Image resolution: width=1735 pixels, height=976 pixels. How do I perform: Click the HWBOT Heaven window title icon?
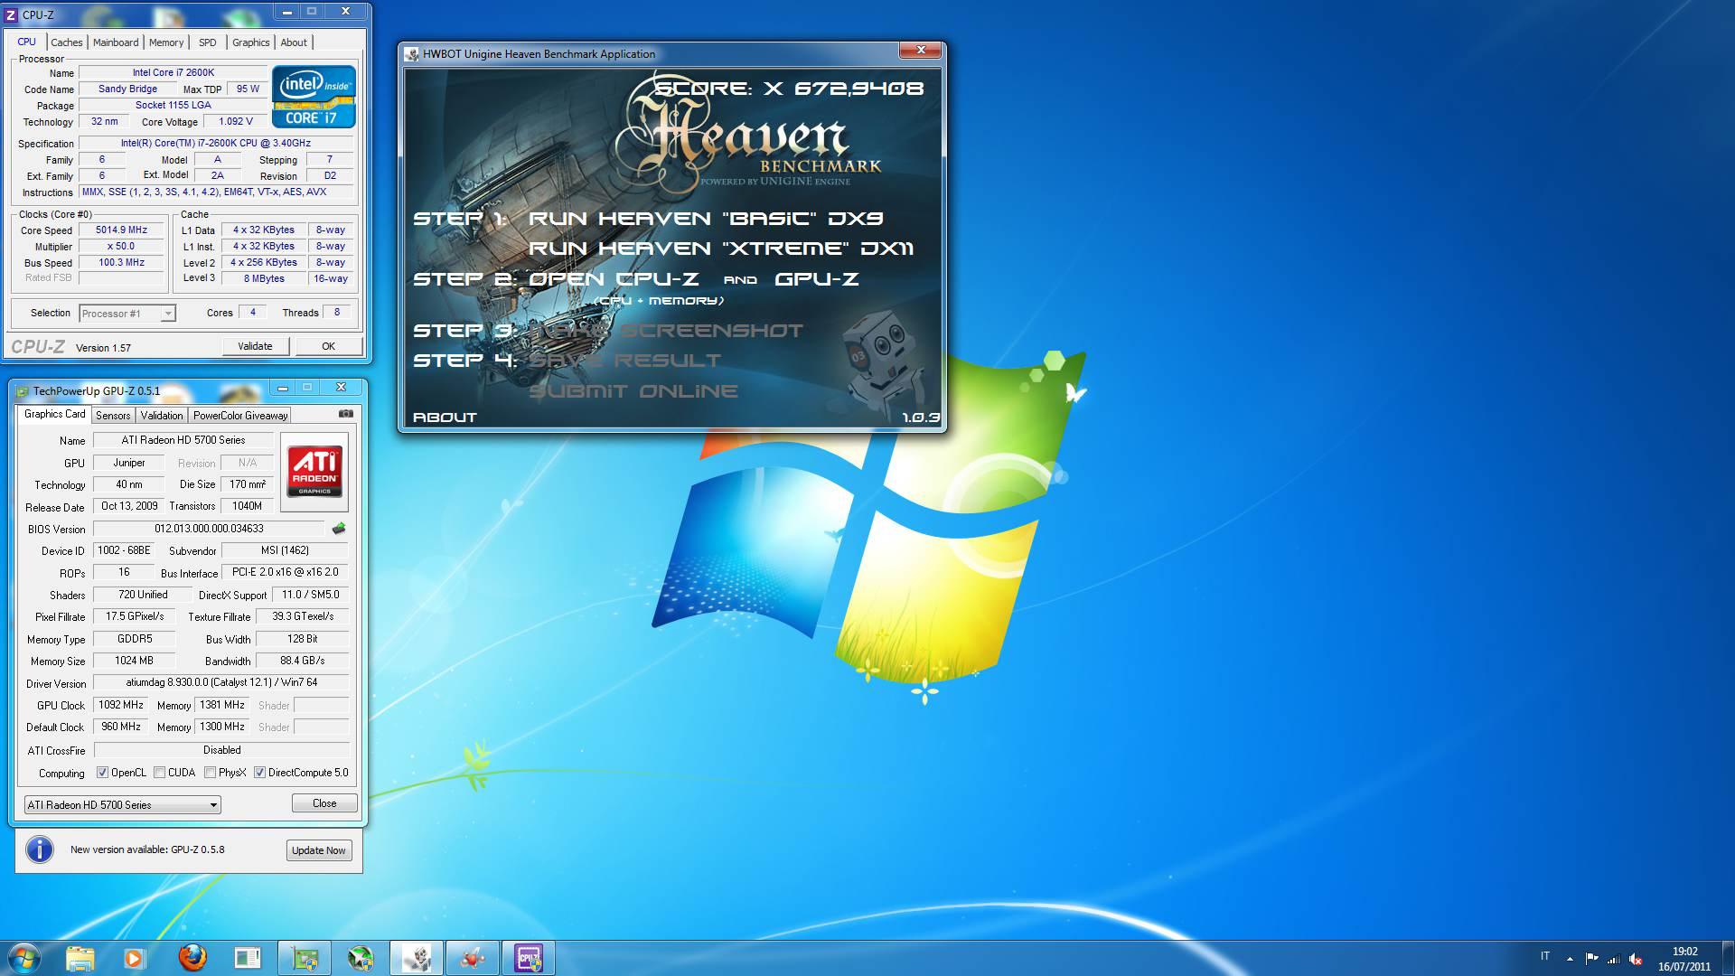pos(412,54)
